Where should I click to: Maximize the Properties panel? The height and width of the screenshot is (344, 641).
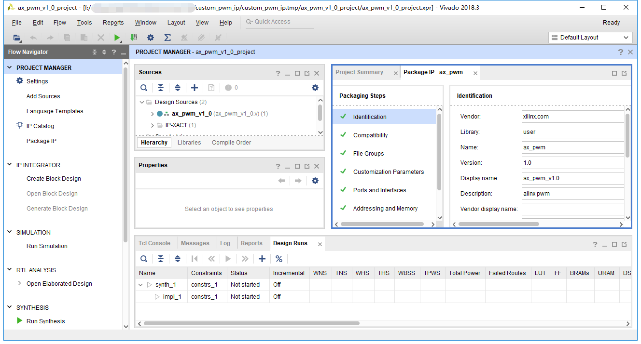pyautogui.click(x=297, y=166)
